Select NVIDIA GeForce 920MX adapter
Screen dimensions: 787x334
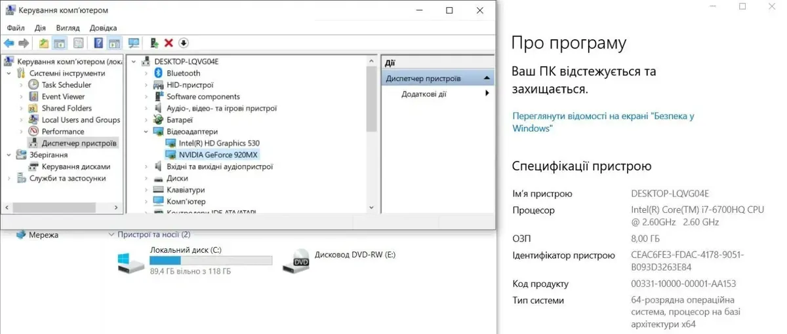[x=218, y=155]
